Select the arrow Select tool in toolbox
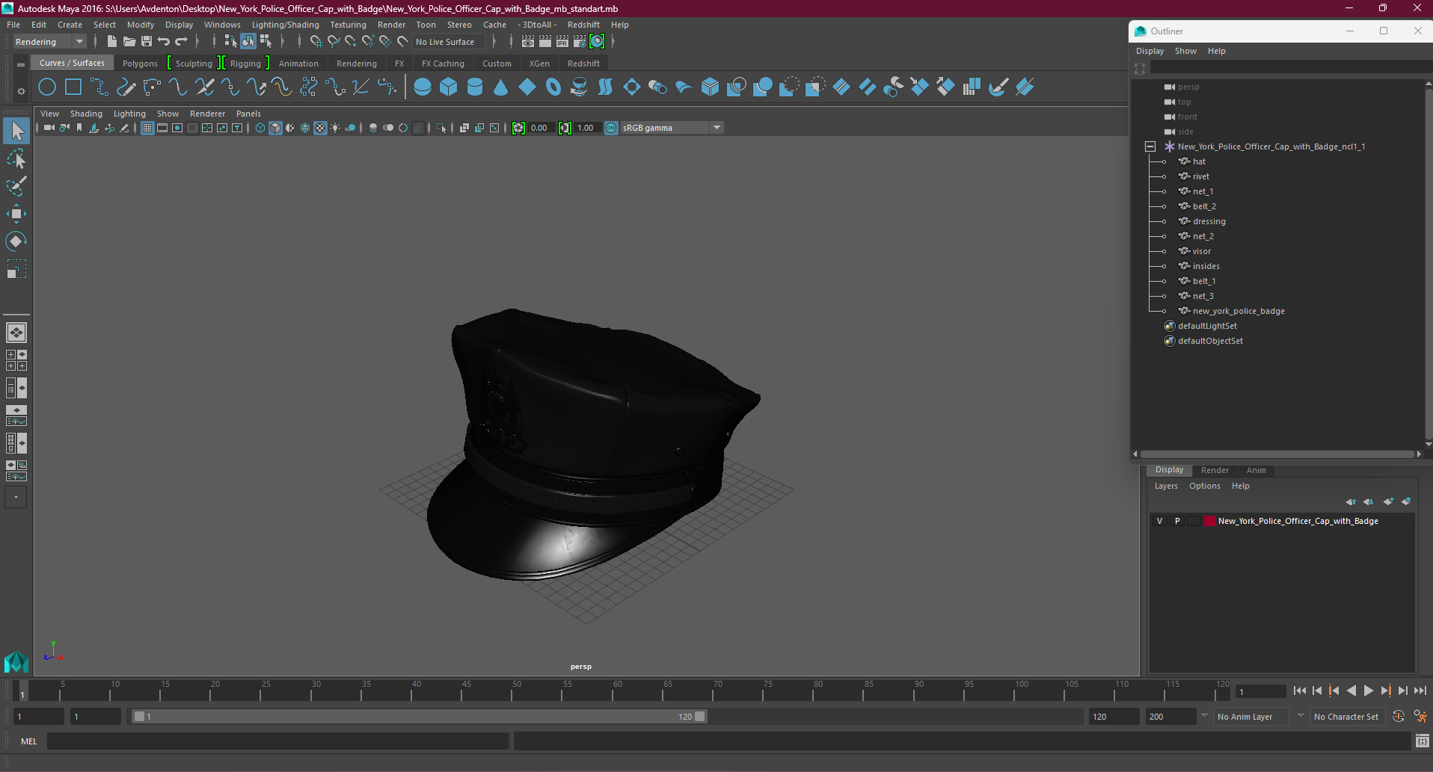 [16, 132]
